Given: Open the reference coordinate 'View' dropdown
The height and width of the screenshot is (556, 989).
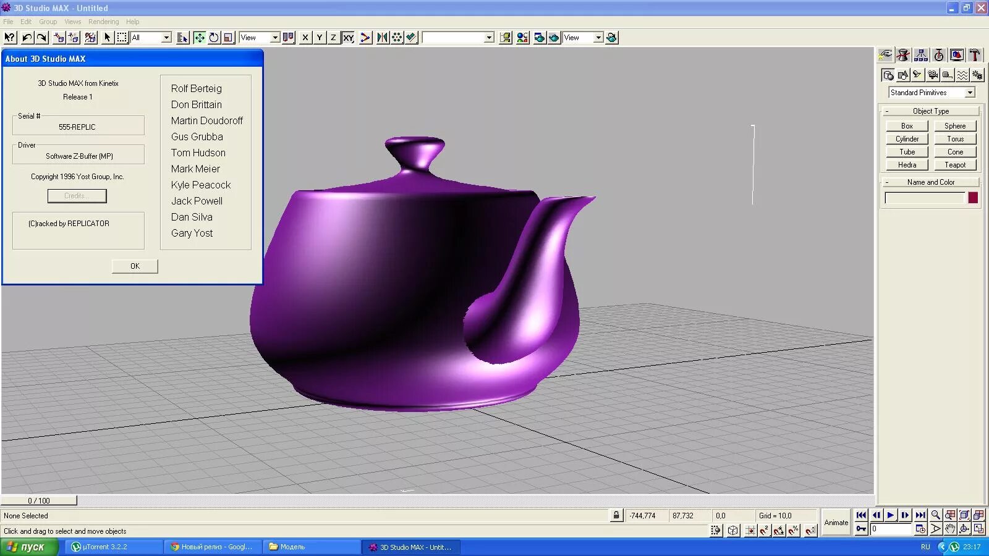Looking at the screenshot, I should 260,38.
